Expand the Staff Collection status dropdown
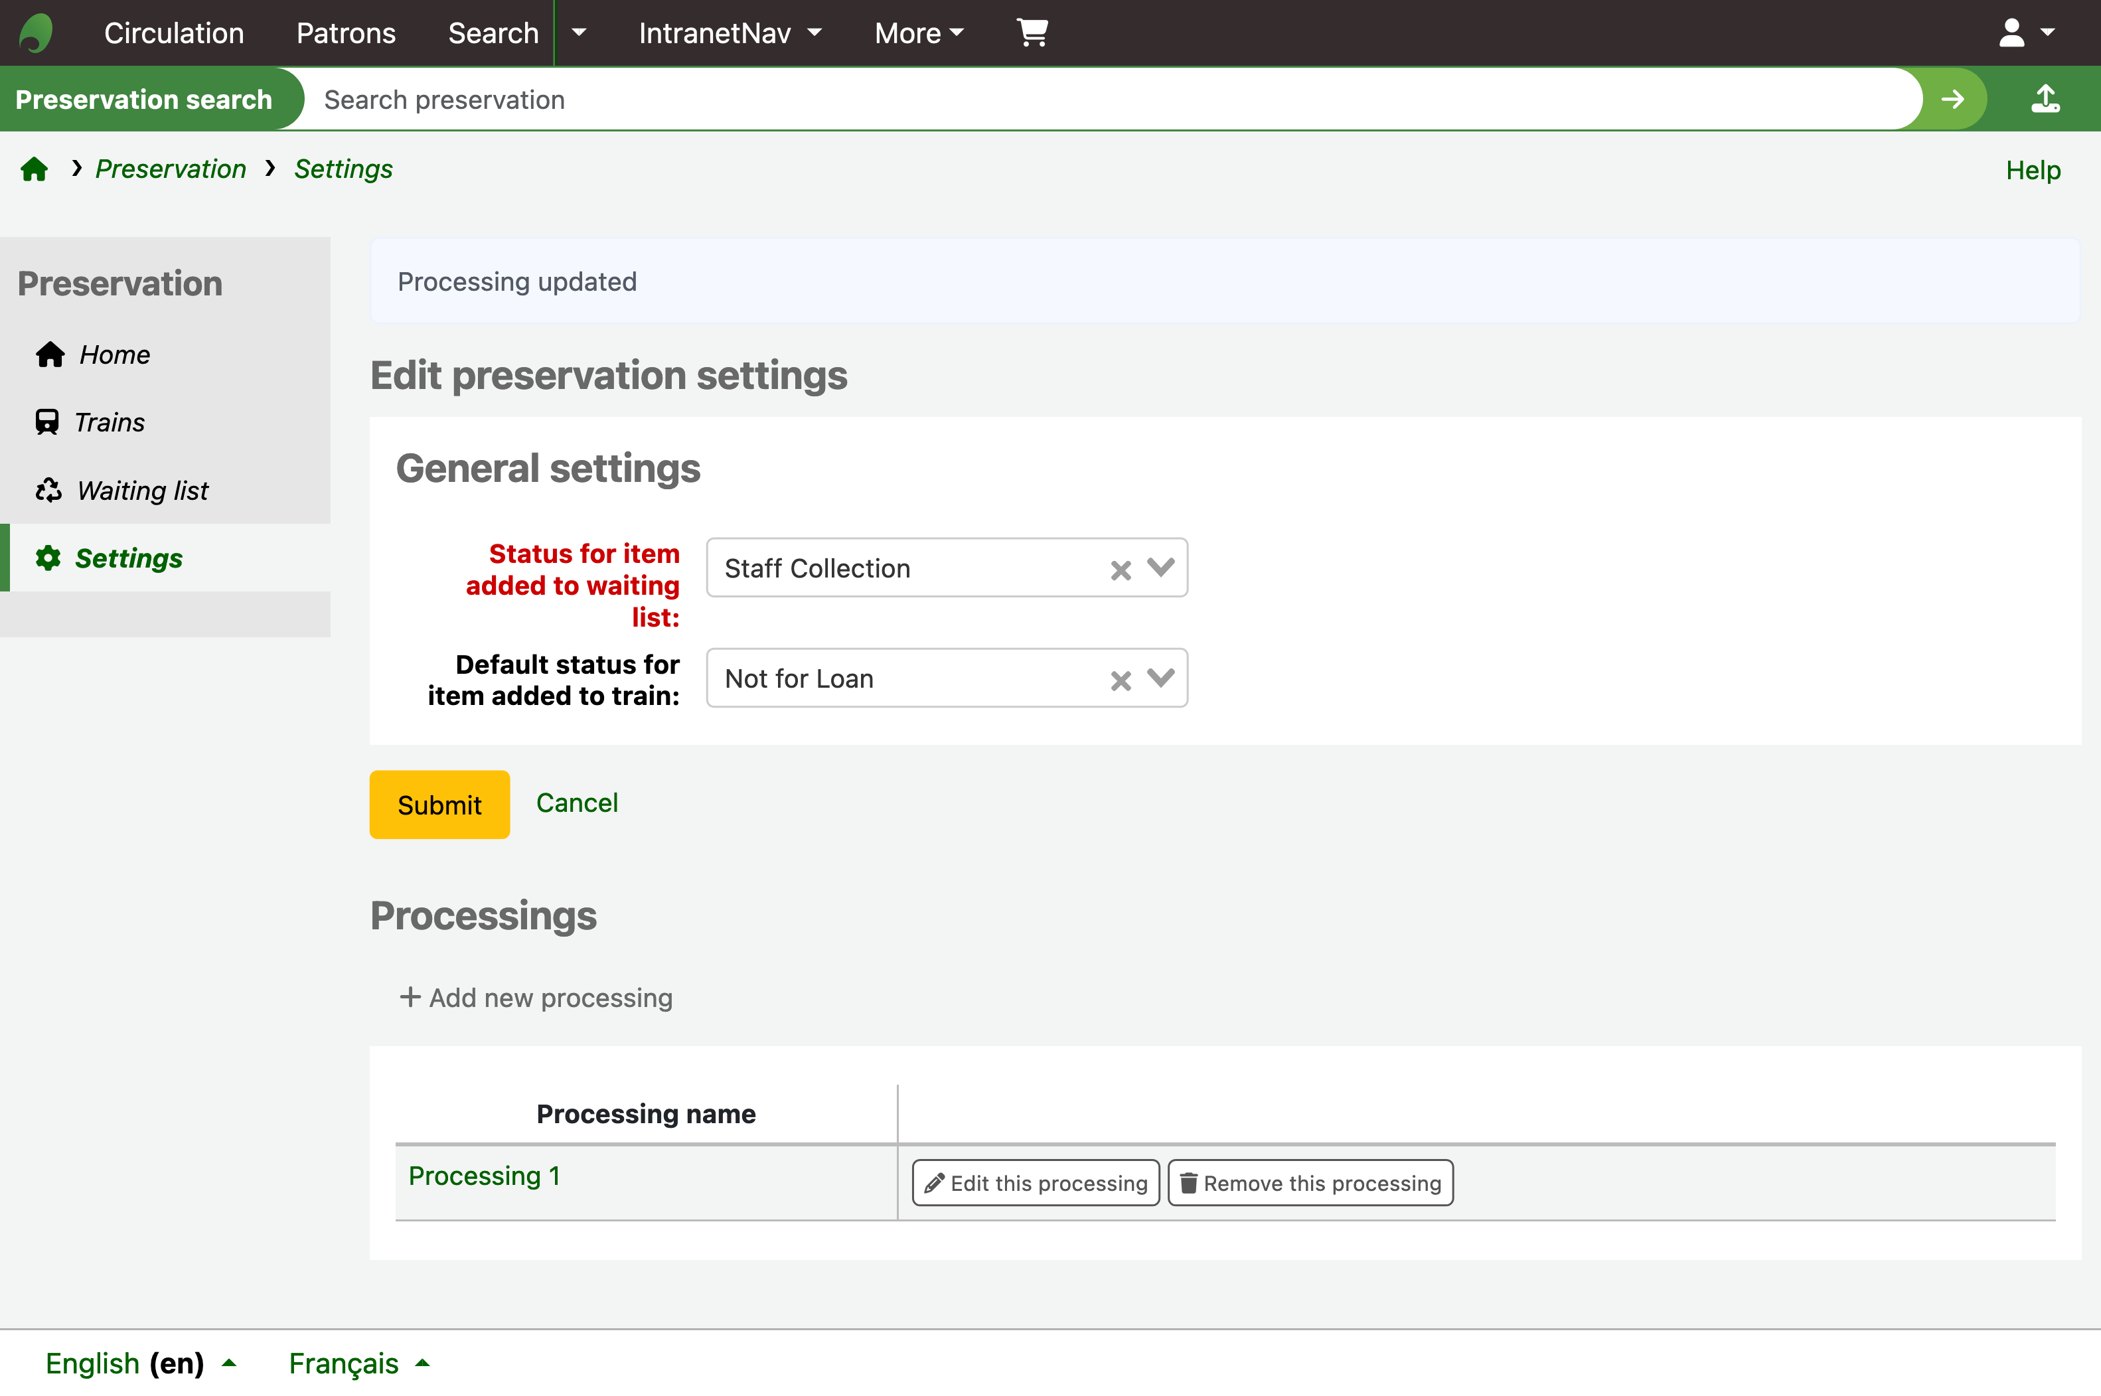 (x=1161, y=567)
